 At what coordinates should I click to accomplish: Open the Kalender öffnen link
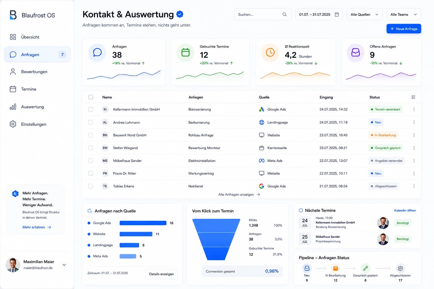[405, 211]
